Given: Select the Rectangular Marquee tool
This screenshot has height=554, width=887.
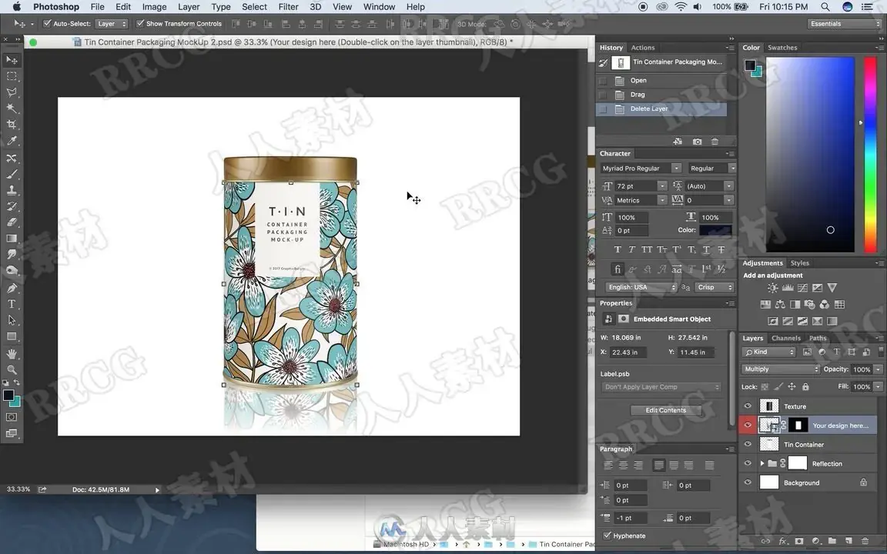Looking at the screenshot, I should point(12,75).
